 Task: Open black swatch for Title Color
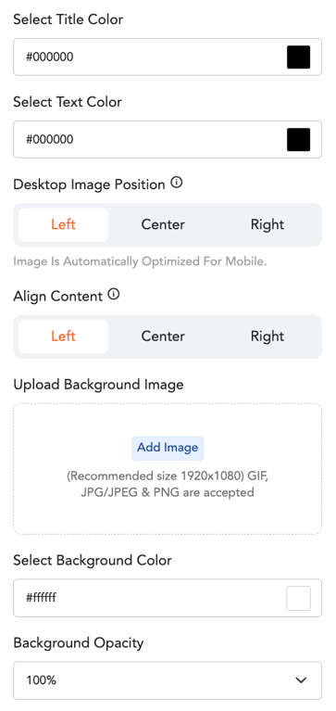coord(298,57)
